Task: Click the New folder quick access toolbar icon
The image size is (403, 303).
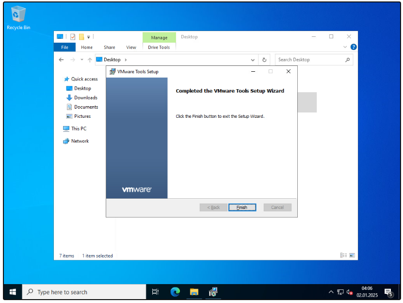Action: [x=81, y=37]
